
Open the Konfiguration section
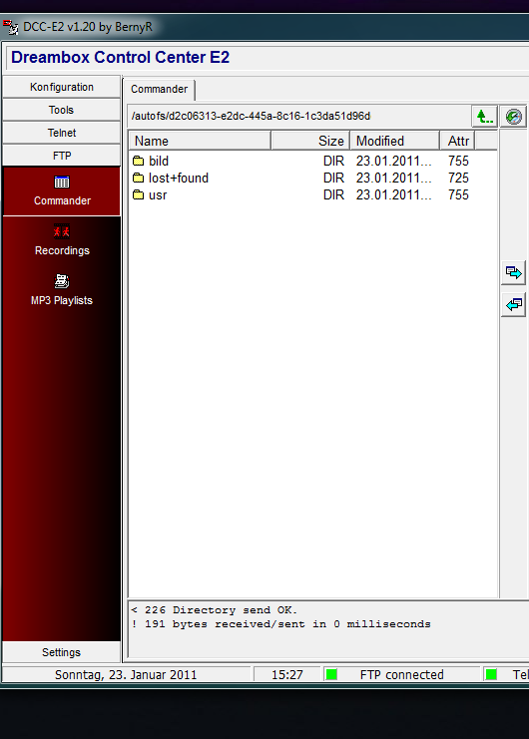click(x=61, y=87)
